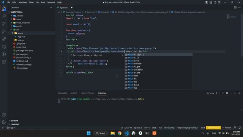Change language mode from Vue
243x137 pixels.
[x=160, y=128]
